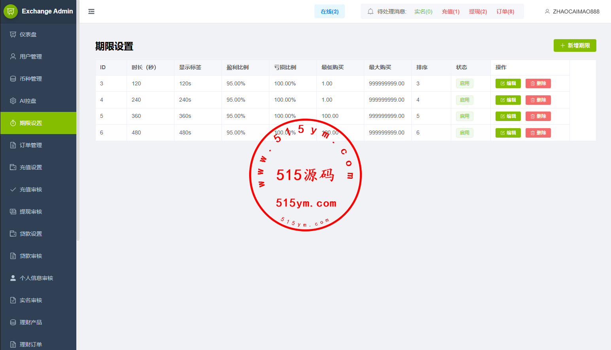Select 充值审核 in the sidebar menu
Screen dimensions: 611x350
[30, 189]
